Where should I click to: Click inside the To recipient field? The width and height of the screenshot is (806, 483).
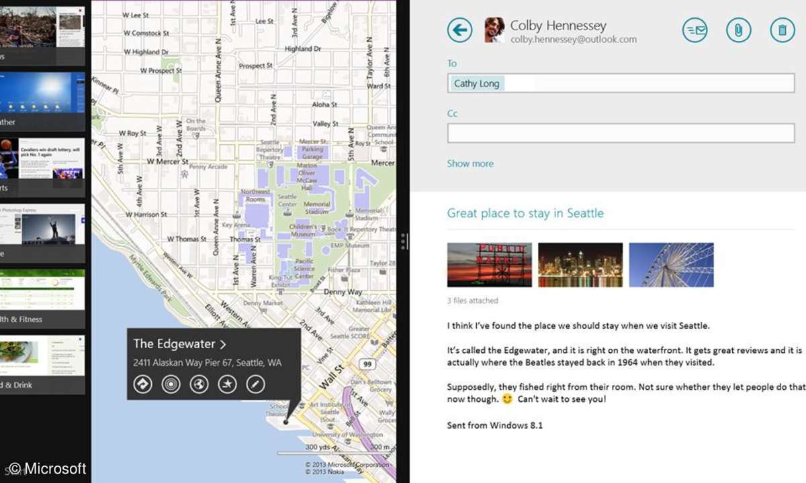(621, 84)
